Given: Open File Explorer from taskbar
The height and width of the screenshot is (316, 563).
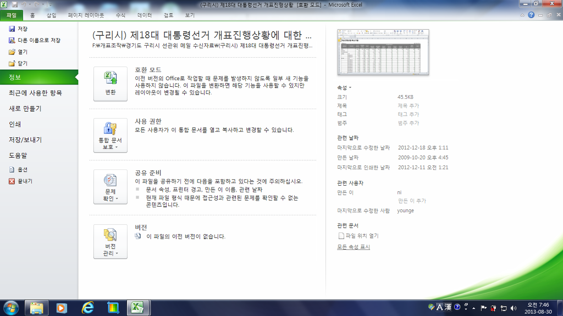Looking at the screenshot, I should pos(37,308).
